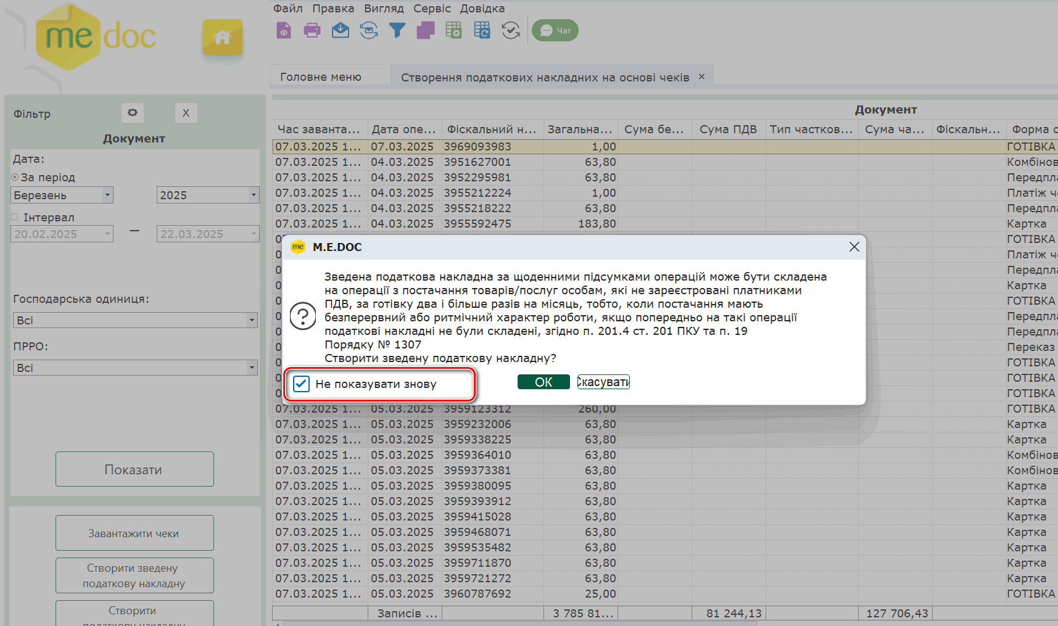Viewport: 1058px width, 626px height.
Task: Click the 'Завантажити чеки' button
Action: [x=134, y=533]
